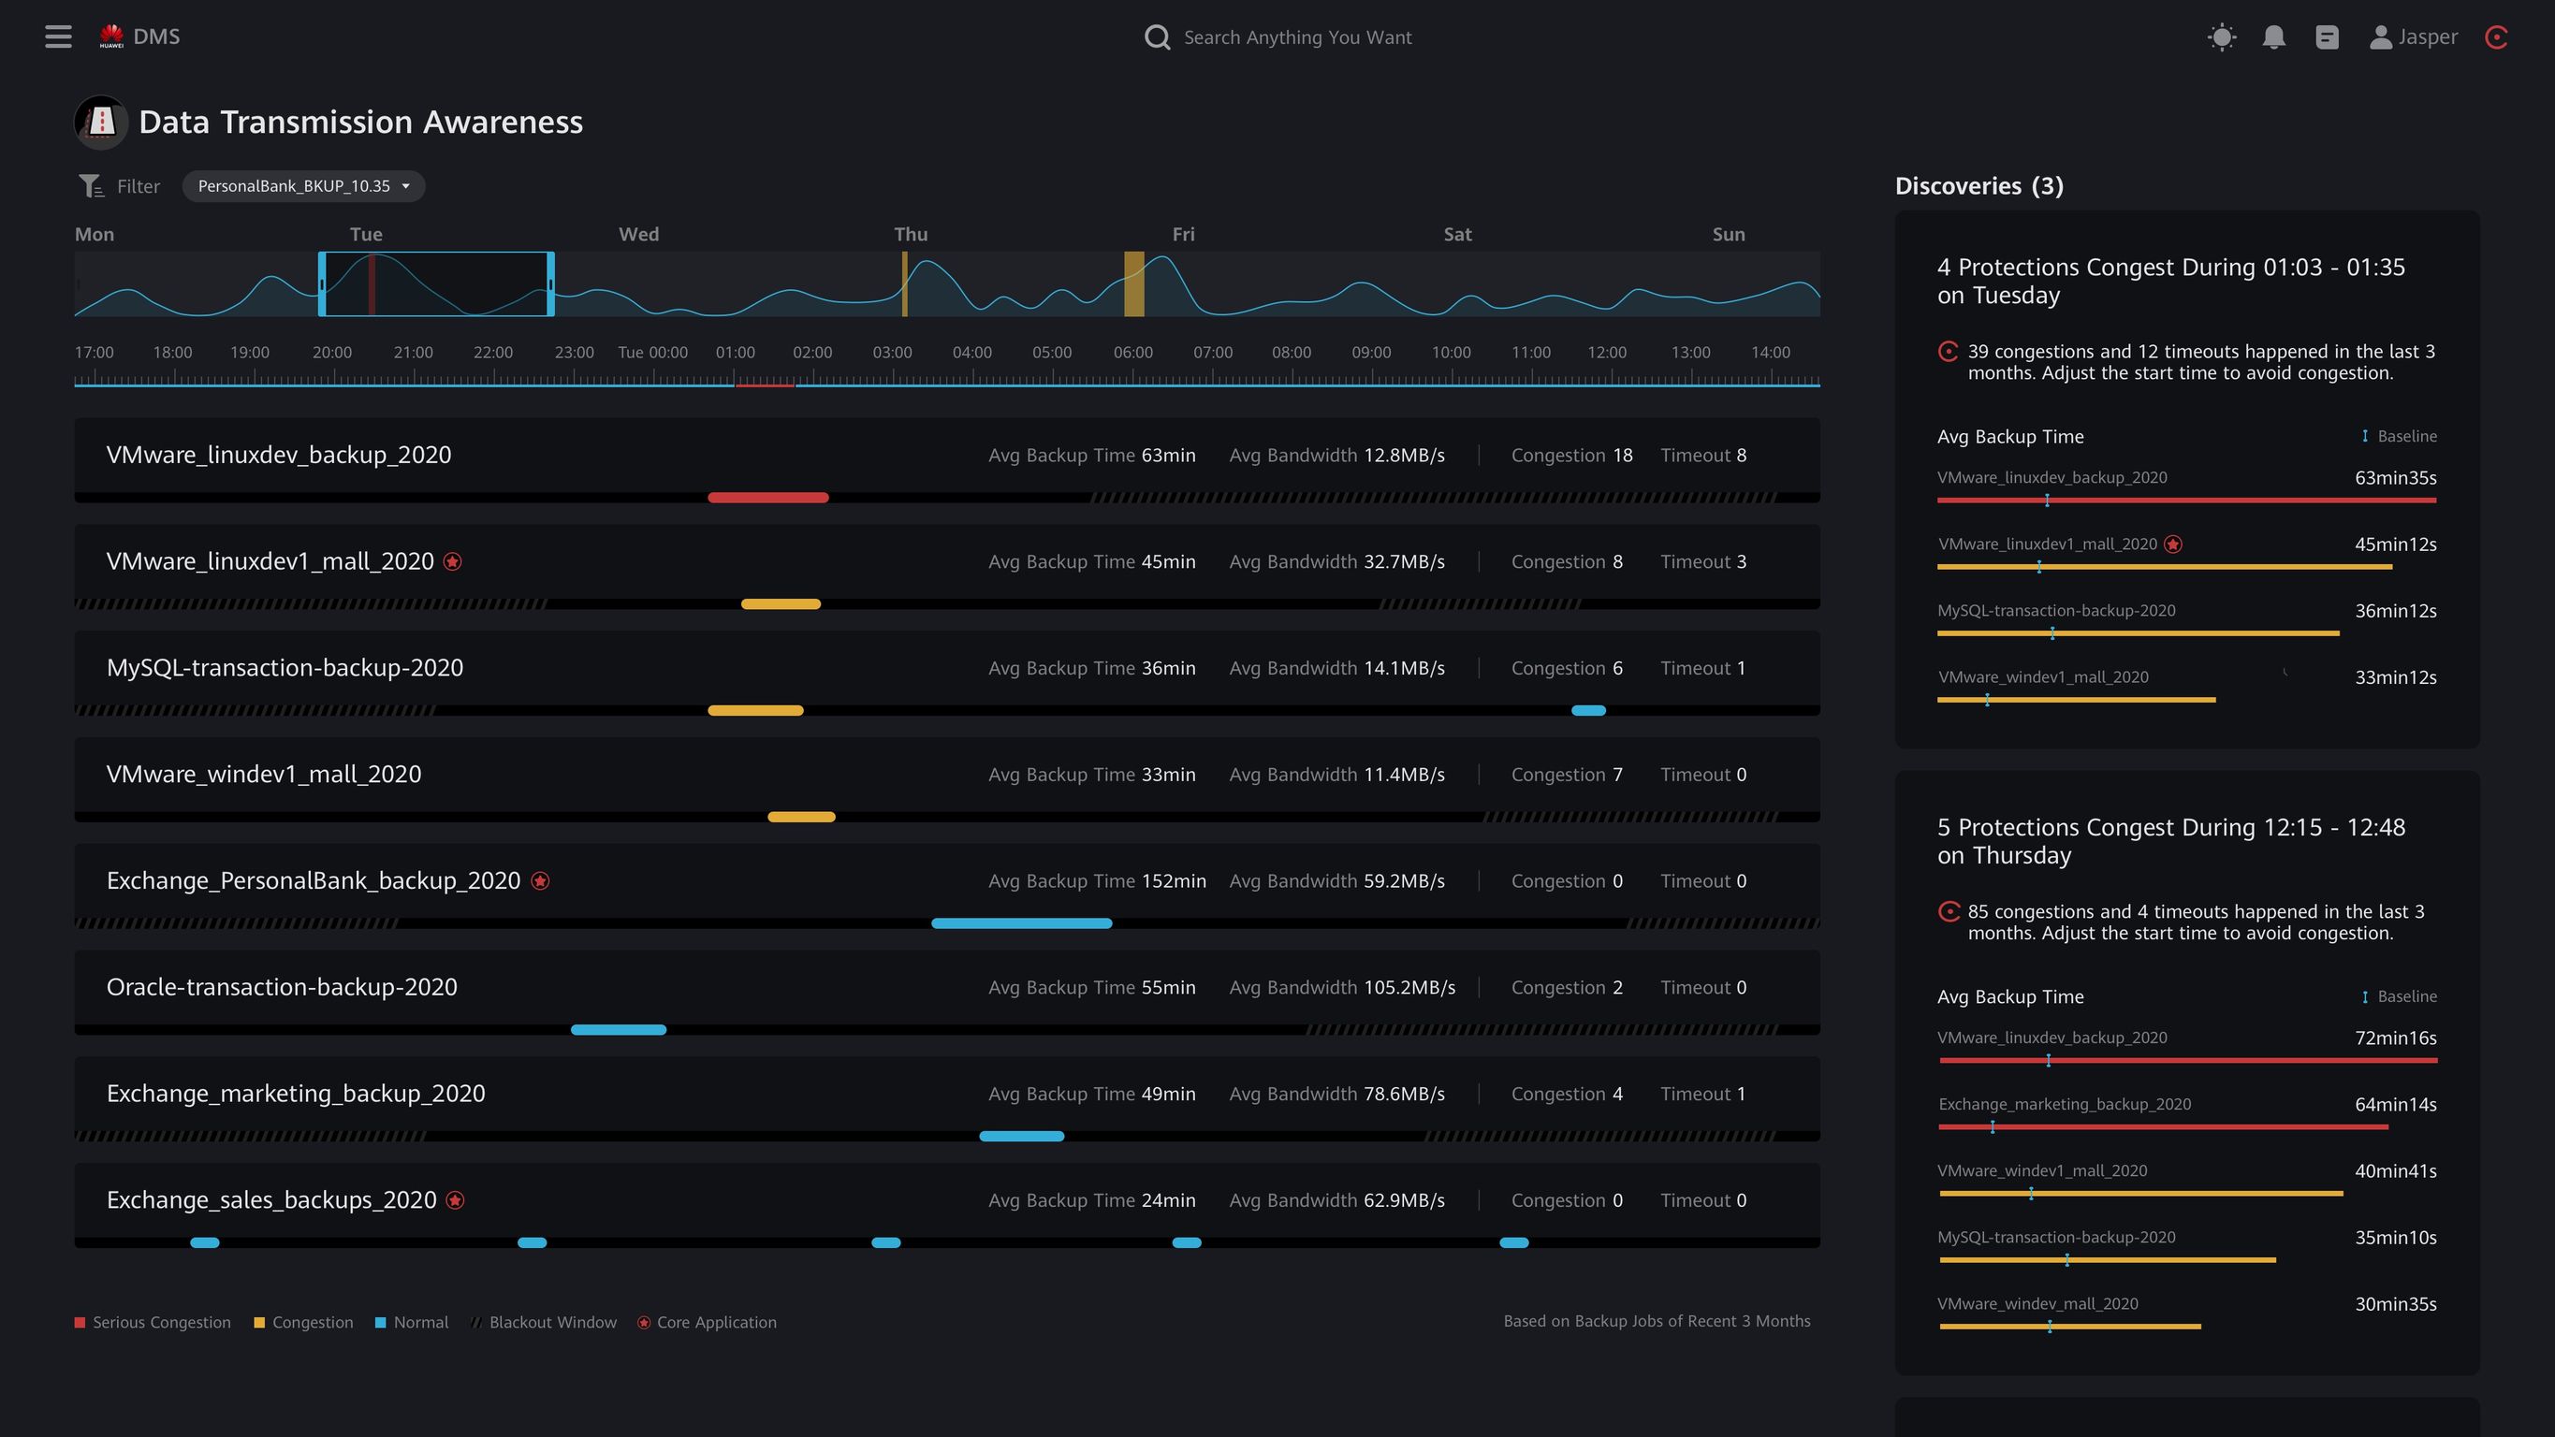Click the Search Anything You Want field
This screenshot has width=2555, height=1437.
1297,37
